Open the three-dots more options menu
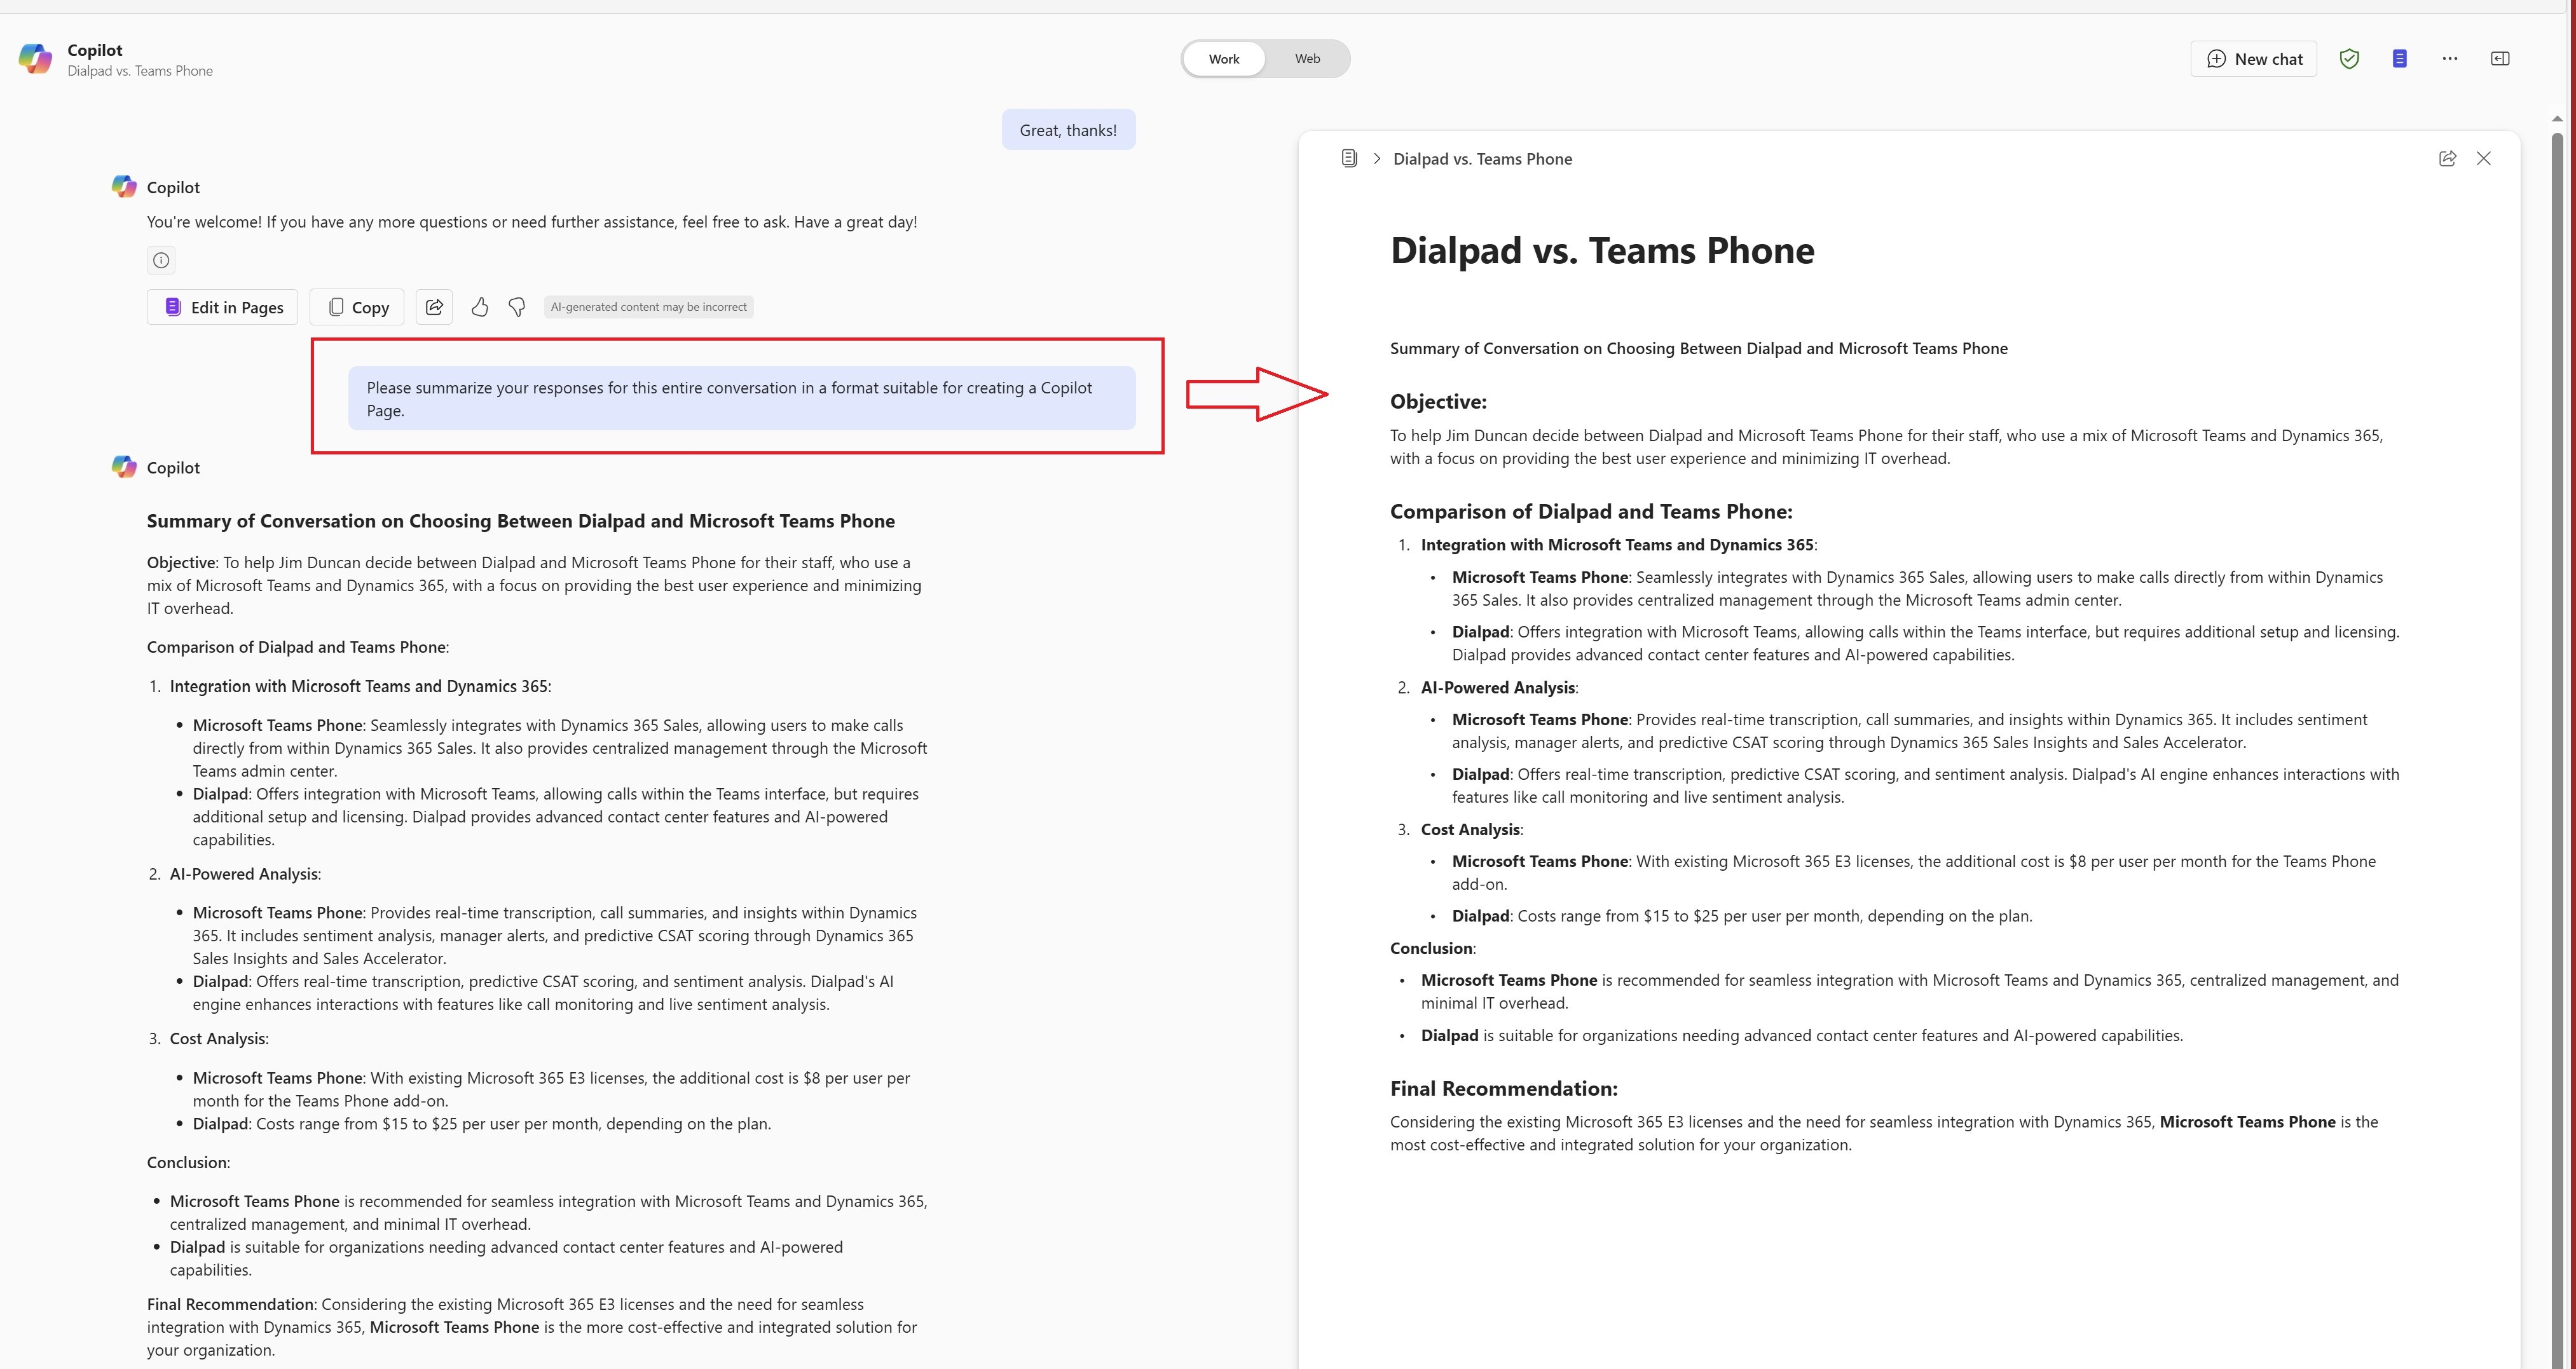The height and width of the screenshot is (1369, 2576). pos(2449,59)
